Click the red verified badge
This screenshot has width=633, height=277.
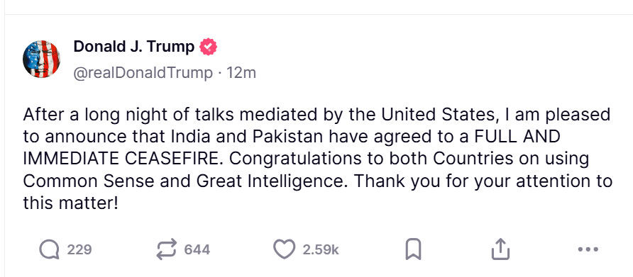209,47
